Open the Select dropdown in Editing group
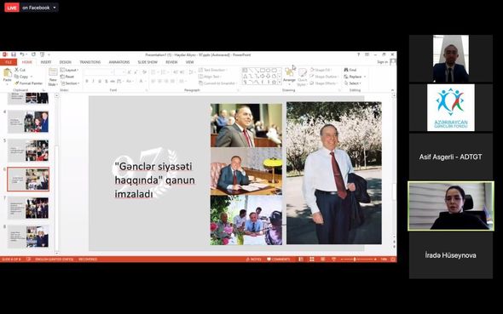This screenshot has height=314, width=503. [353, 83]
